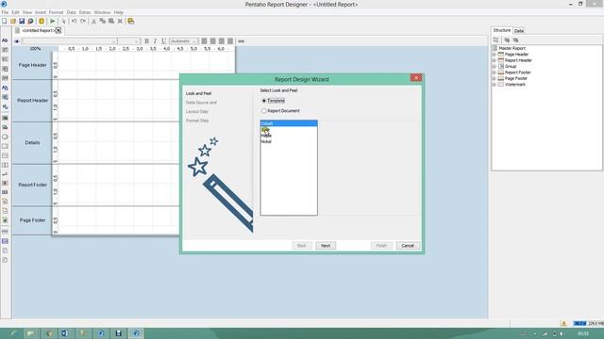Viewport: 604px width, 339px height.
Task: Toggle Bold formatting button
Action: 146,41
